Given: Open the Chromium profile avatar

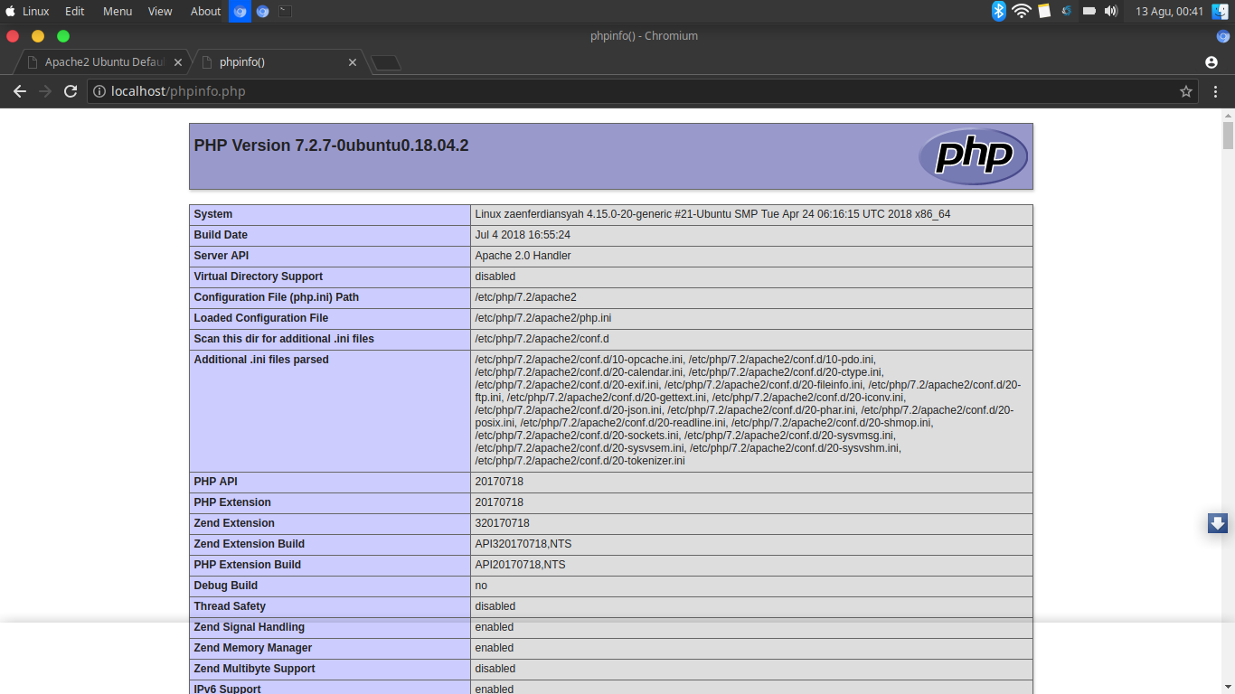Looking at the screenshot, I should pyautogui.click(x=1211, y=62).
